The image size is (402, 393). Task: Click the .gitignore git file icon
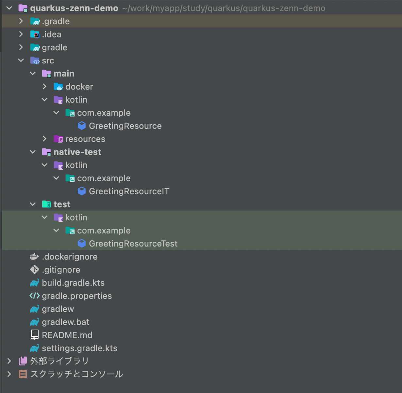point(35,270)
